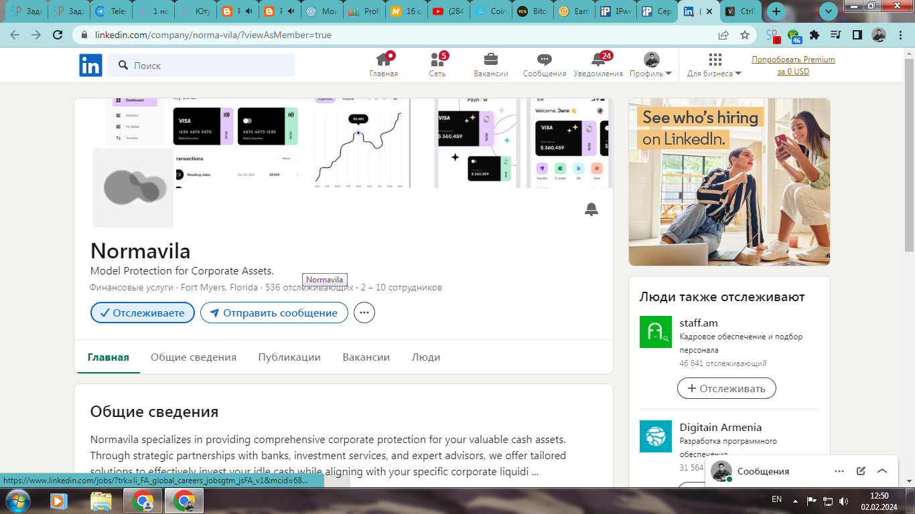
Task: Click Отправить сообщение button
Action: coord(273,313)
